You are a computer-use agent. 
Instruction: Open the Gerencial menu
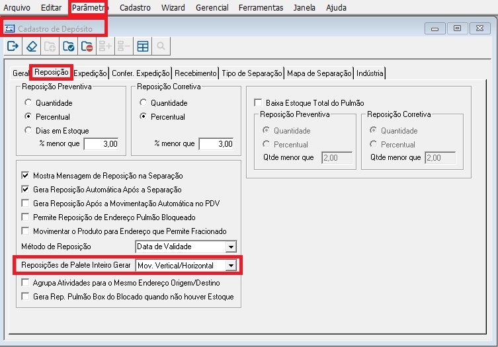[212, 8]
